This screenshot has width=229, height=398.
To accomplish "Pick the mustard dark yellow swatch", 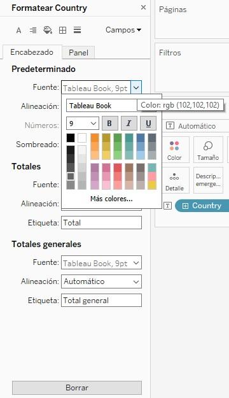I will click(x=106, y=138).
